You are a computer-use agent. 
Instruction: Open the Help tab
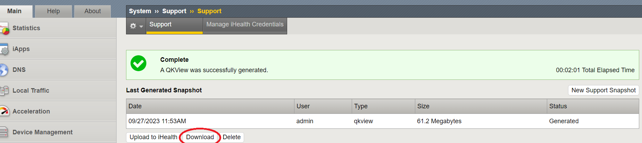click(53, 11)
